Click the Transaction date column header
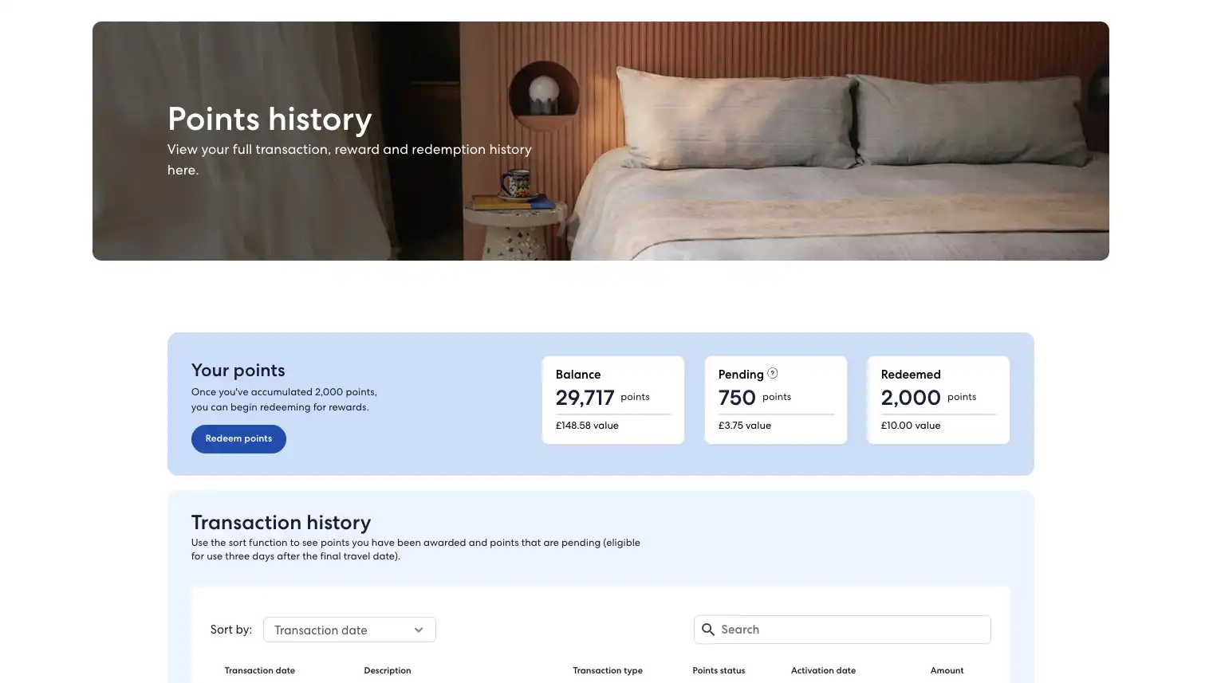The width and height of the screenshot is (1209, 683). coord(260,671)
